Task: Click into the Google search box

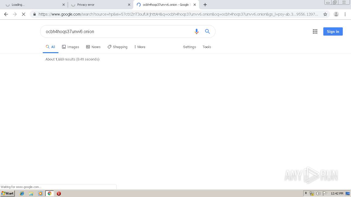Action: [x=118, y=31]
